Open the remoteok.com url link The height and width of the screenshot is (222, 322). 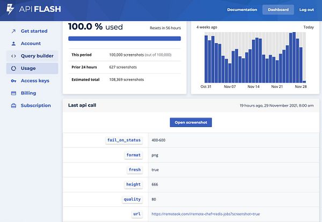[206, 214]
